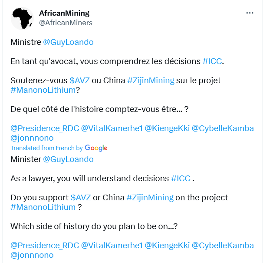Open @Presidence_RDC mention in original tweet
This screenshot has height=263, width=263.
pyautogui.click(x=45, y=128)
